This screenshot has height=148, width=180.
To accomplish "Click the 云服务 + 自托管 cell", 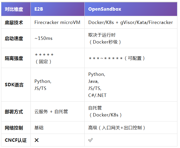I will (x=51, y=112).
